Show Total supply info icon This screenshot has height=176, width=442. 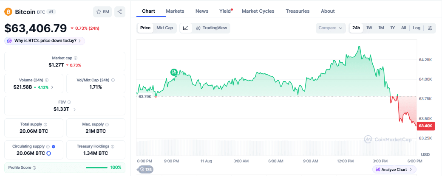pos(45,124)
